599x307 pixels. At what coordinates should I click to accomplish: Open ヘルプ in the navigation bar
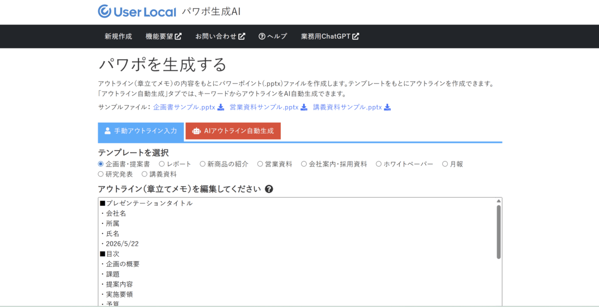273,36
